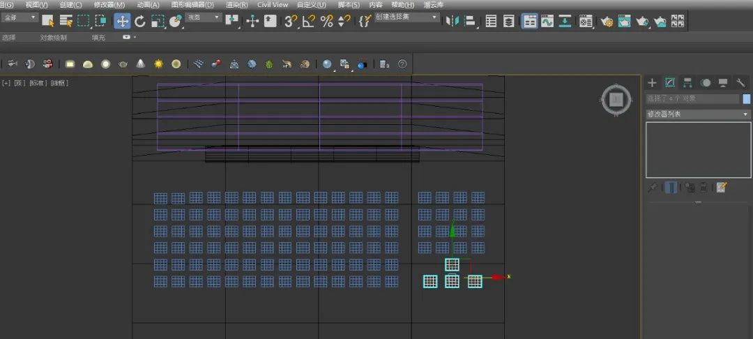Image resolution: width=753 pixels, height=339 pixels.
Task: Click the help question mark icon
Action: (x=402, y=64)
